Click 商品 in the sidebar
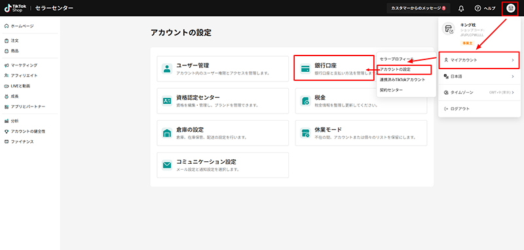Viewport: 524px width, 250px height. click(14, 51)
